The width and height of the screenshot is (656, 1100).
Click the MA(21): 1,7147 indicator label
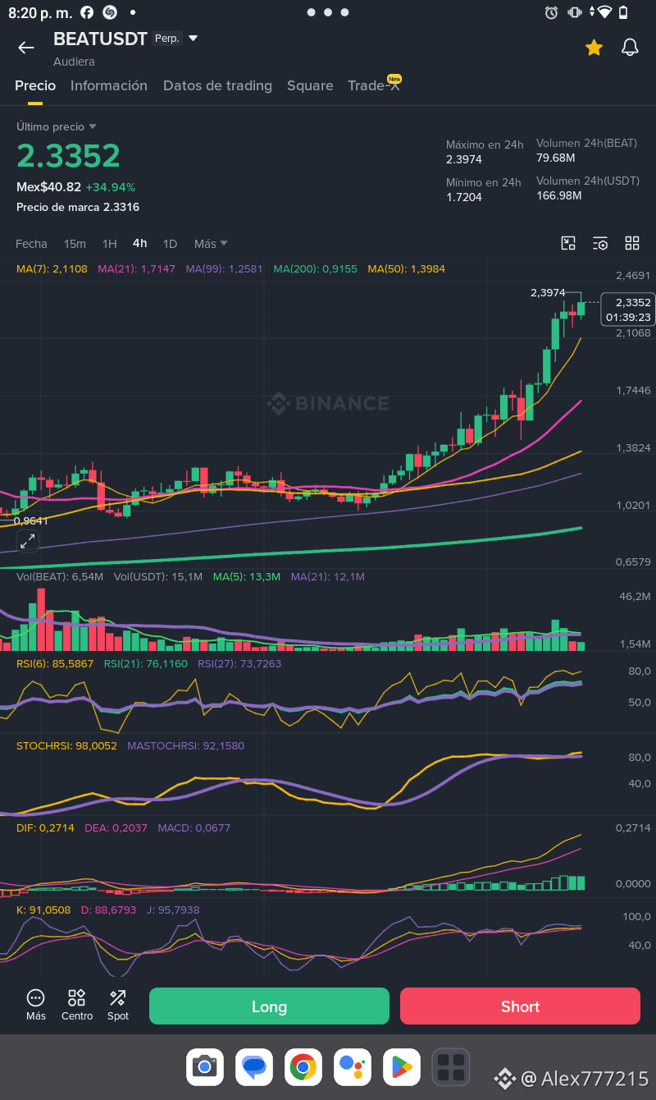[136, 268]
